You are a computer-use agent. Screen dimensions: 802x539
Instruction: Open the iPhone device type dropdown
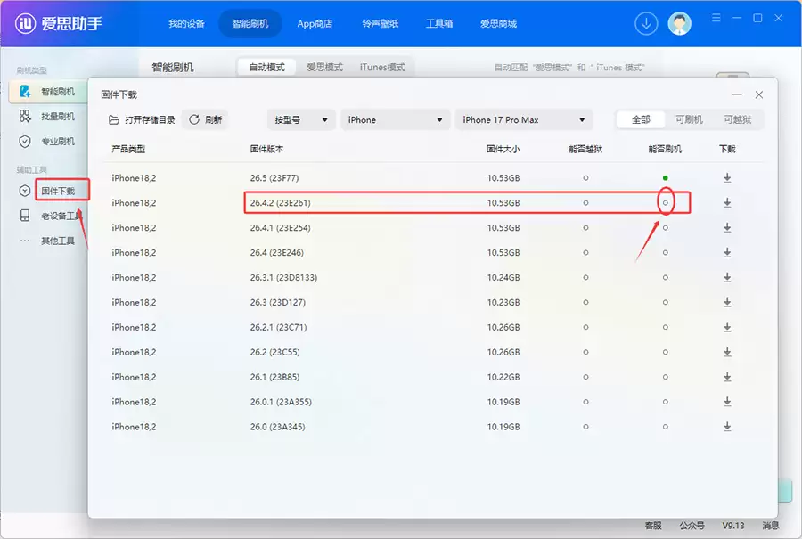(x=396, y=120)
